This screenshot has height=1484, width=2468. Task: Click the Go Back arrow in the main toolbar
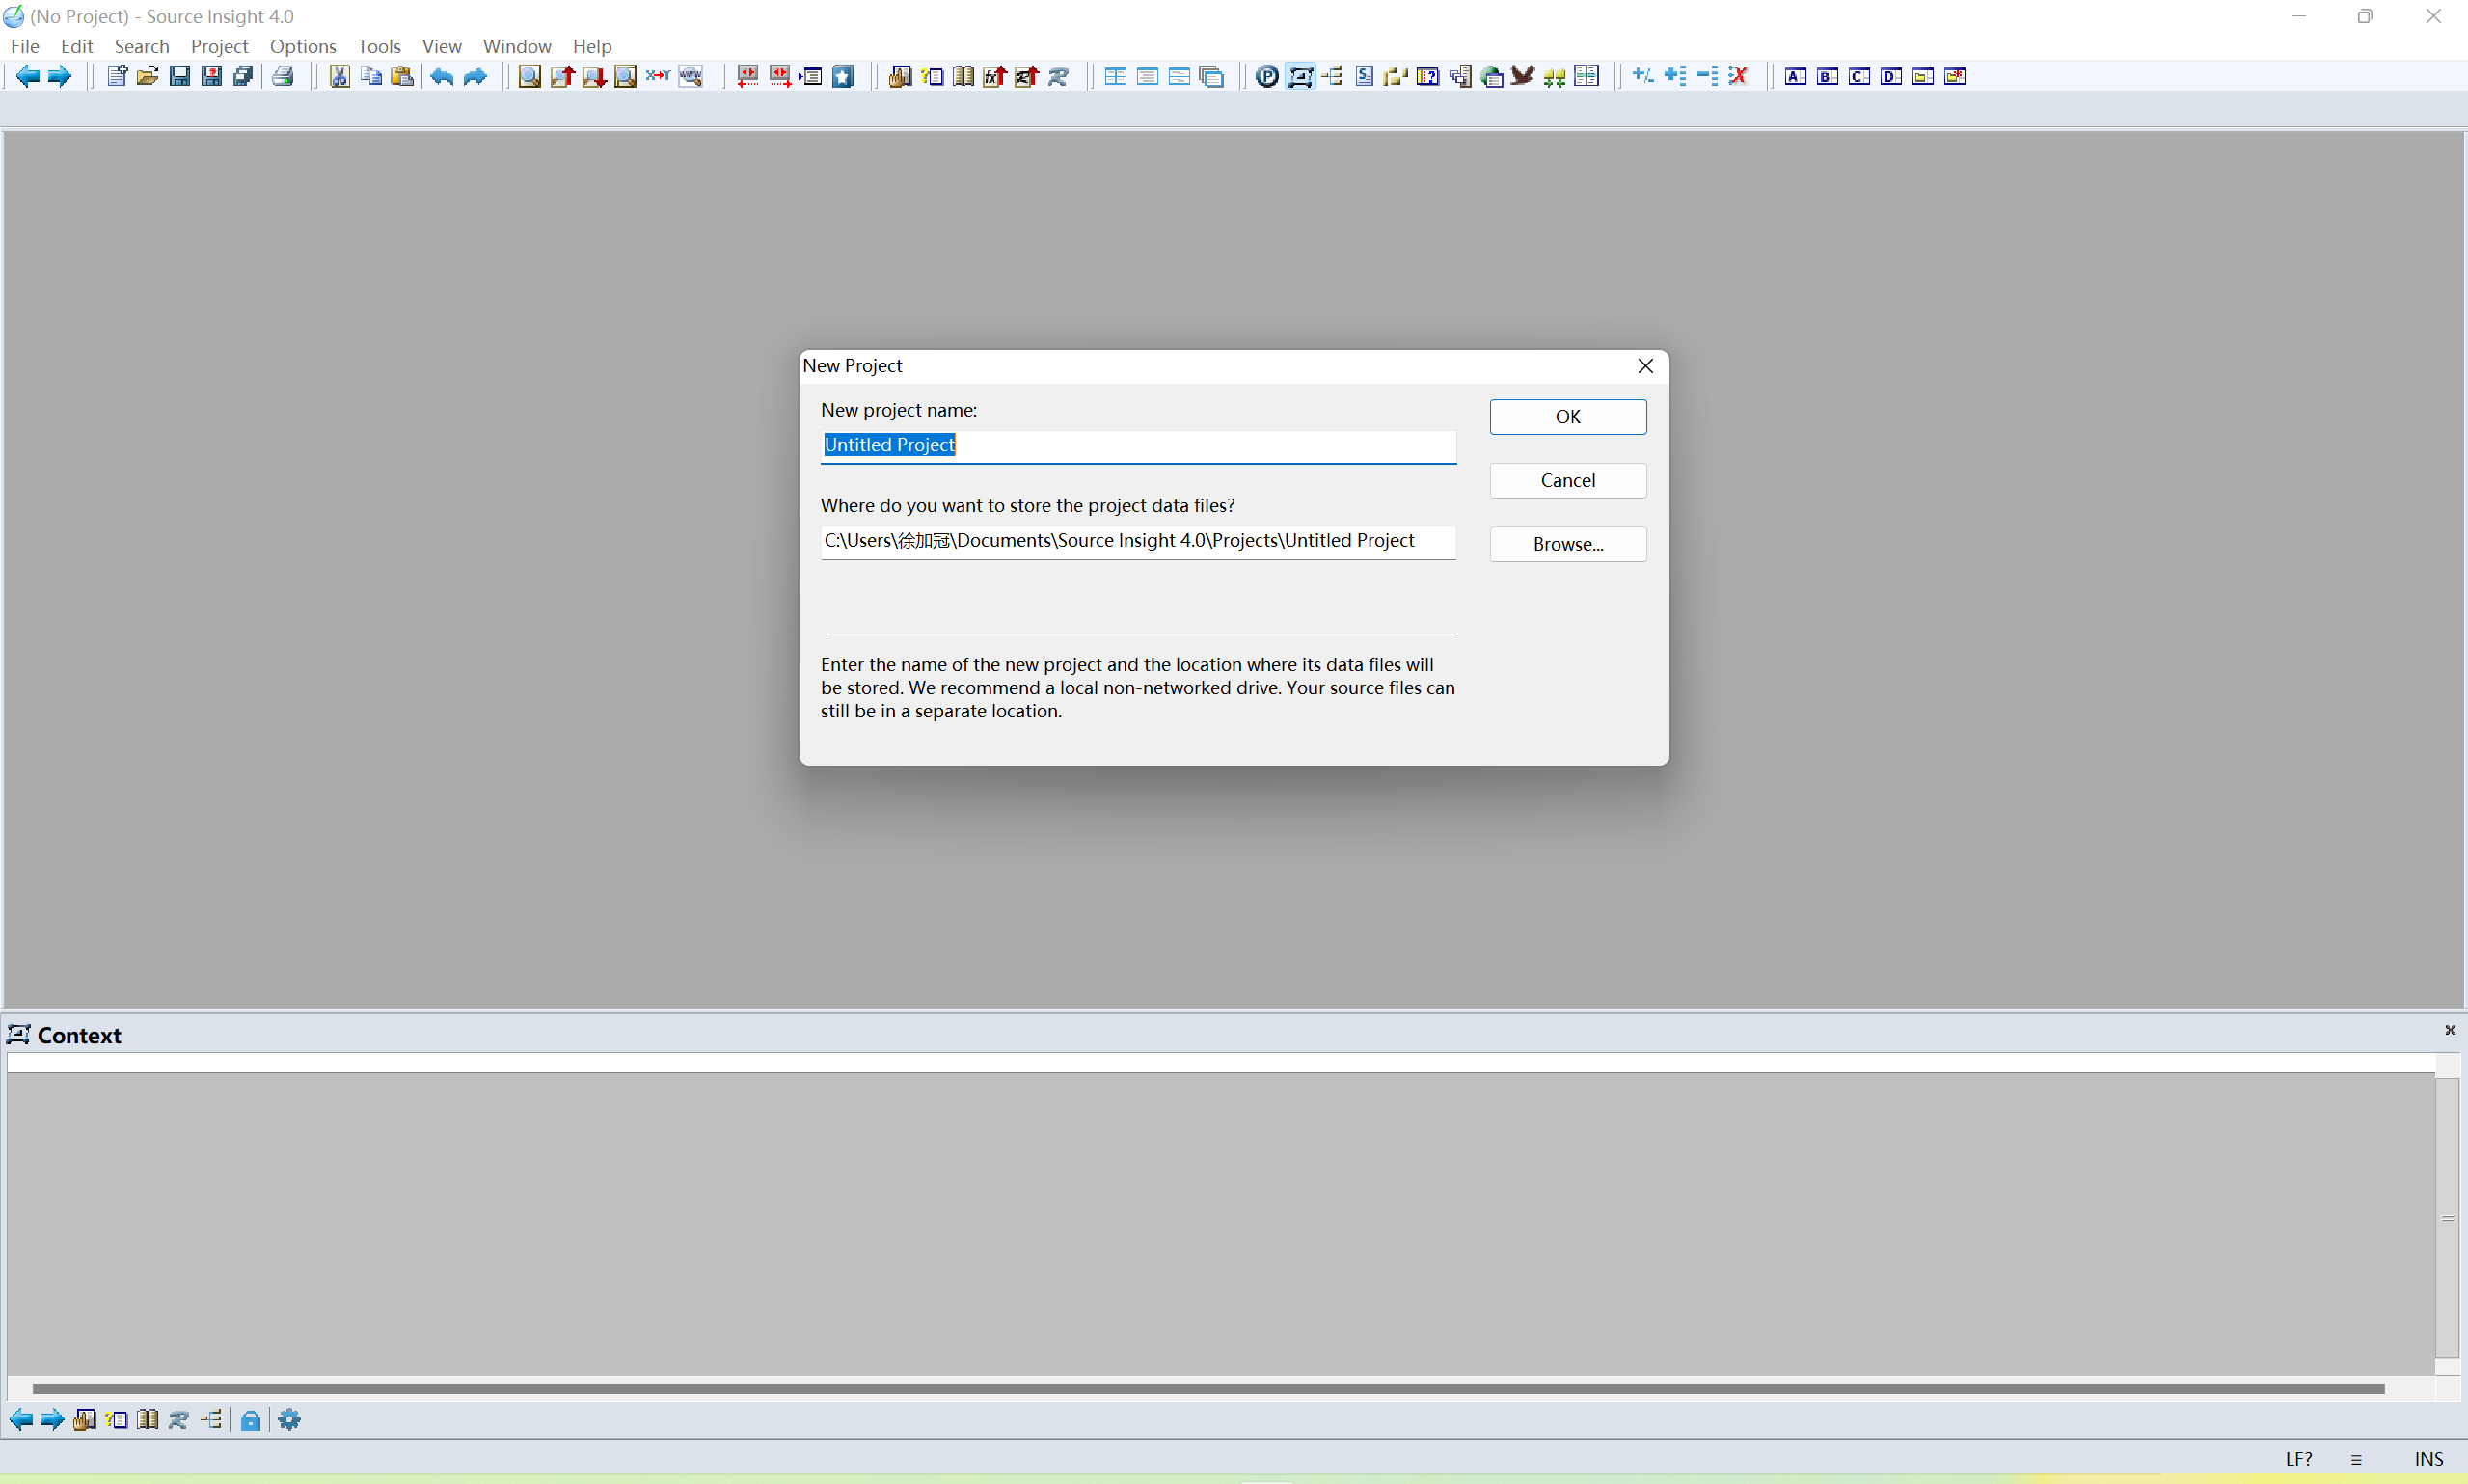27,76
